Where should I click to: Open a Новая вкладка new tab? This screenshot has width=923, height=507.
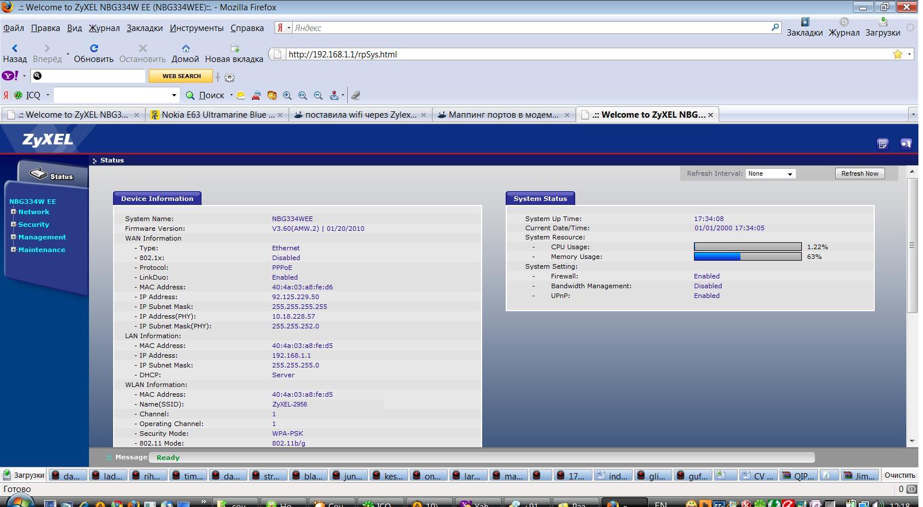coord(234,53)
